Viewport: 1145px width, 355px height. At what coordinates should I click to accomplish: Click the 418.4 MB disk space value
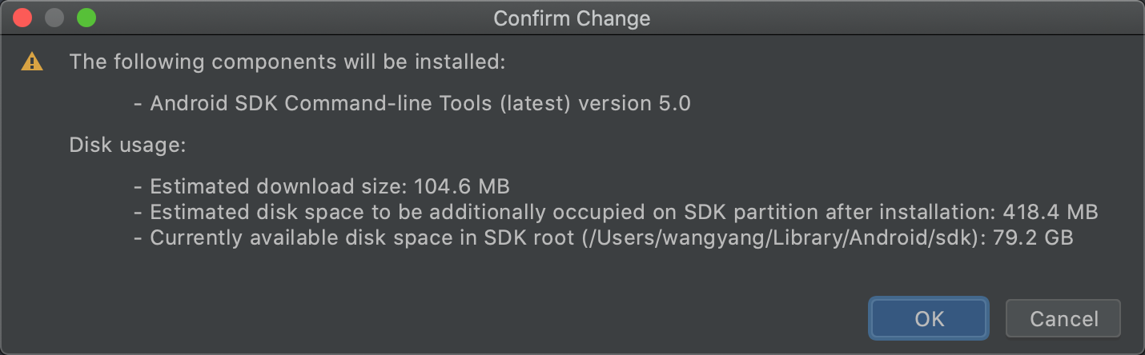[1050, 213]
